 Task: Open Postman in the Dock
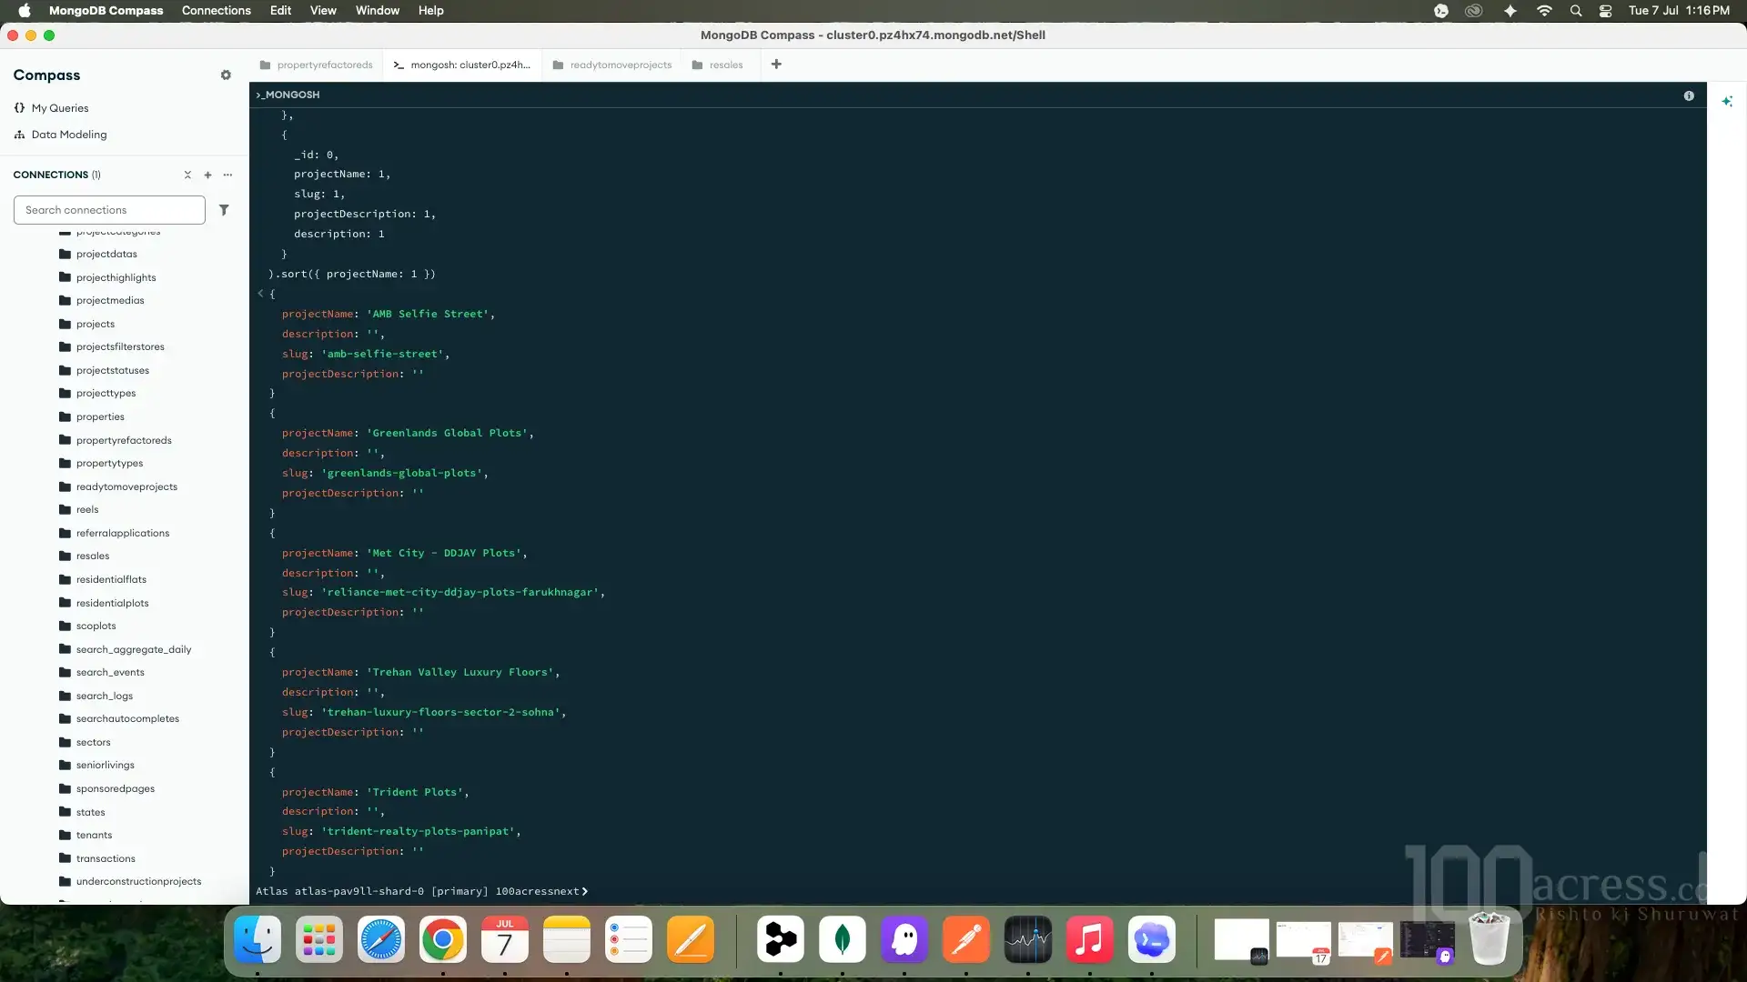[x=966, y=940]
